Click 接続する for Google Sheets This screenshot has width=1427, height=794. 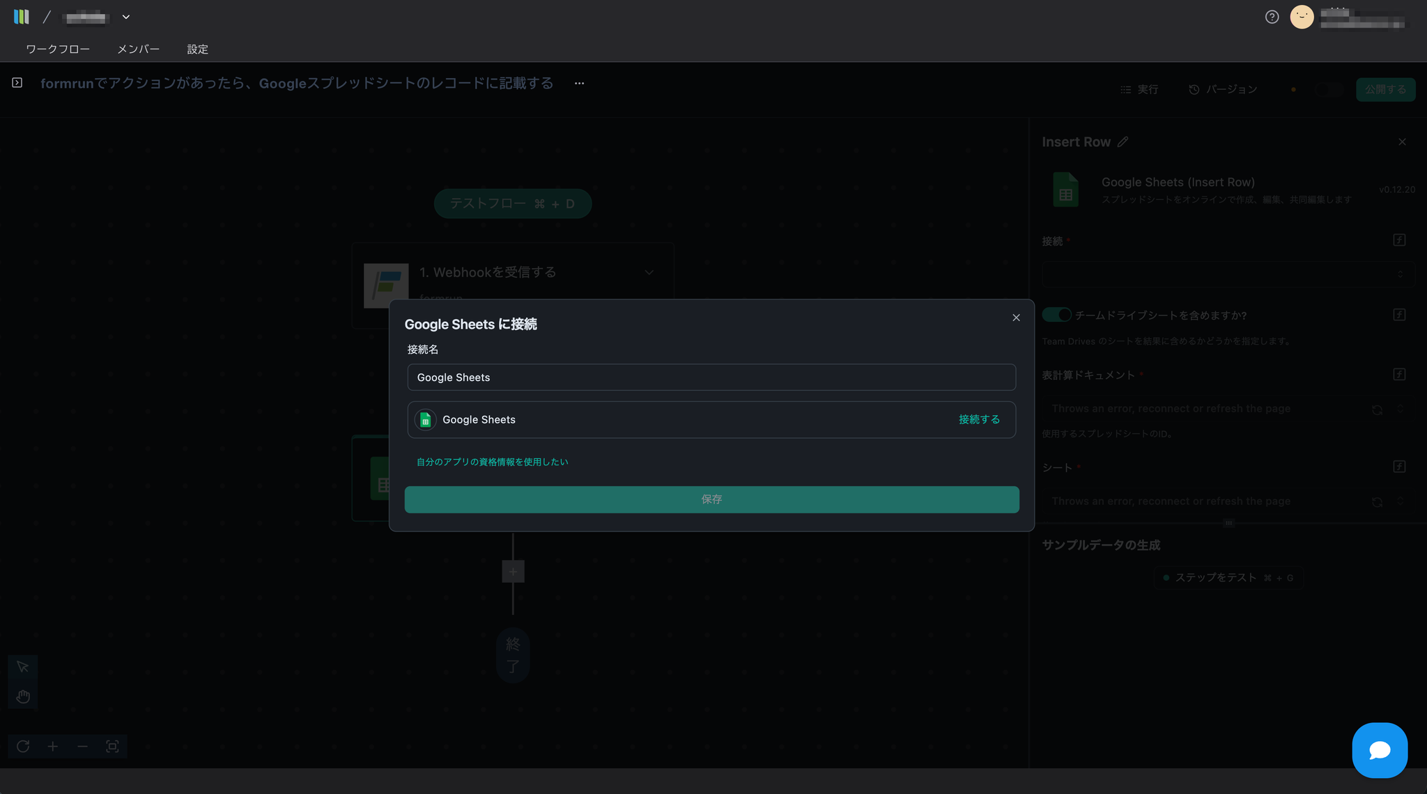point(978,419)
